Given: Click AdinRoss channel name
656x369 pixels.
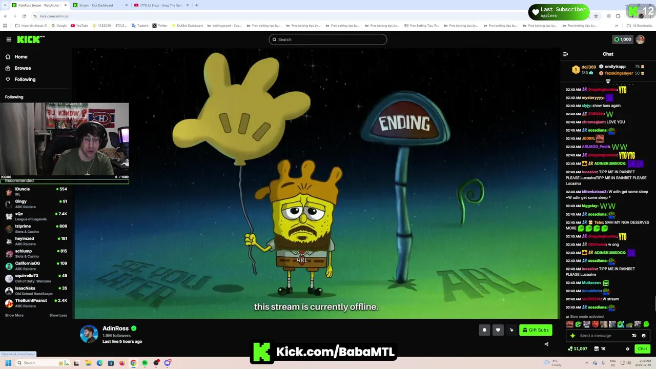Looking at the screenshot, I should [115, 329].
